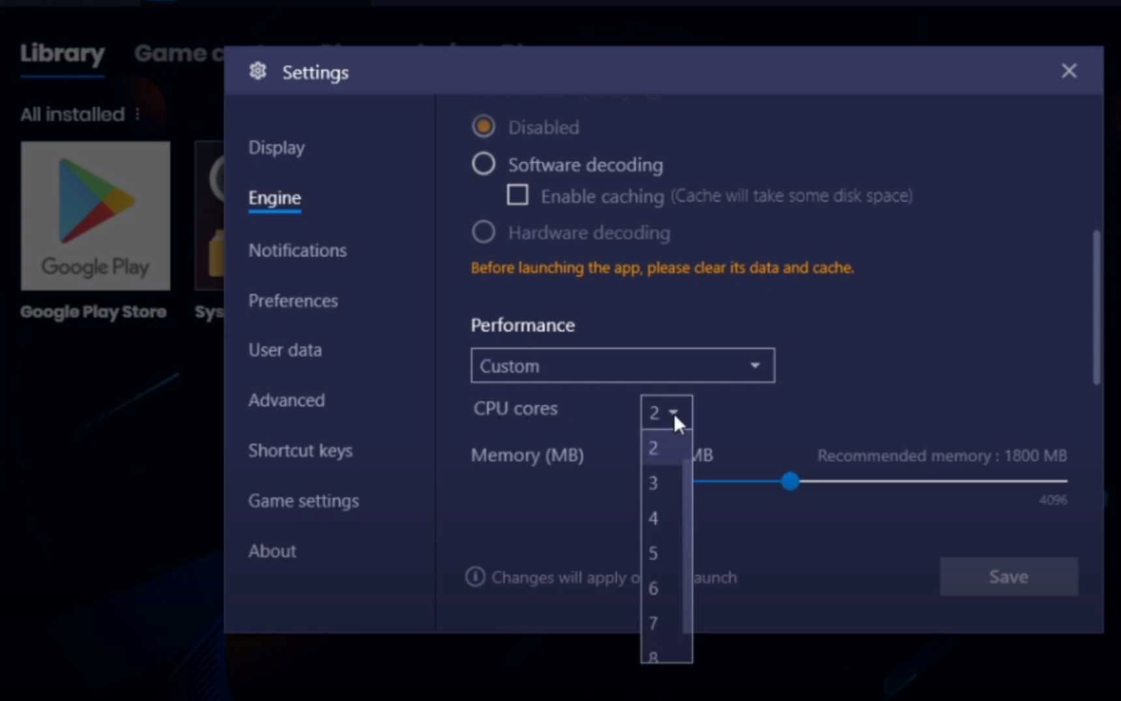
Task: Click the Settings gear icon in title bar
Action: click(x=258, y=71)
